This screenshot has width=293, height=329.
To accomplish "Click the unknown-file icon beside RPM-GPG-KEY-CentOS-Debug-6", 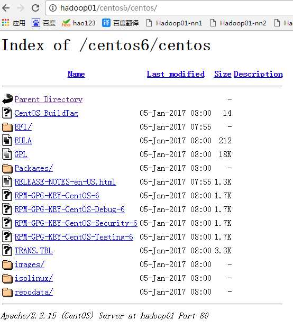I will point(7,209).
